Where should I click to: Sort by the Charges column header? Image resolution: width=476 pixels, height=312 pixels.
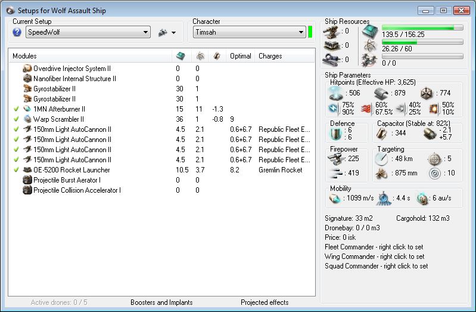tap(284, 56)
